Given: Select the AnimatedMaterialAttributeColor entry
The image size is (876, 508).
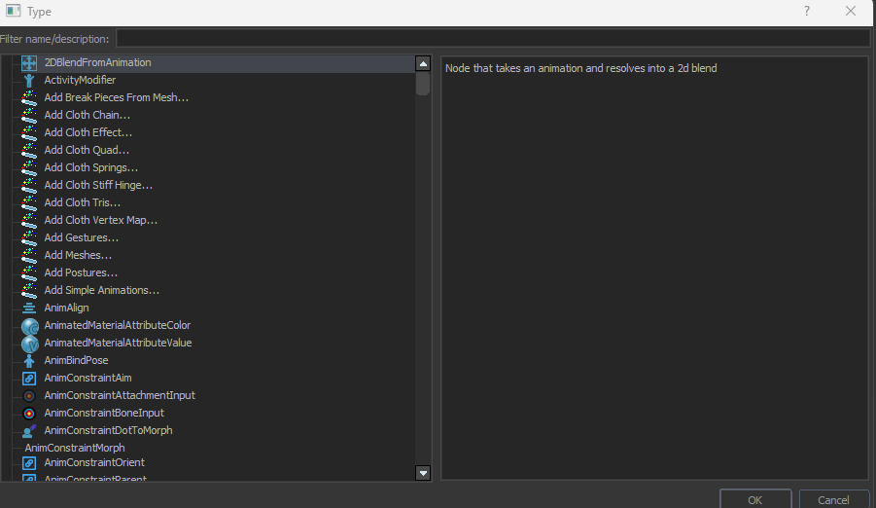Looking at the screenshot, I should (x=118, y=325).
